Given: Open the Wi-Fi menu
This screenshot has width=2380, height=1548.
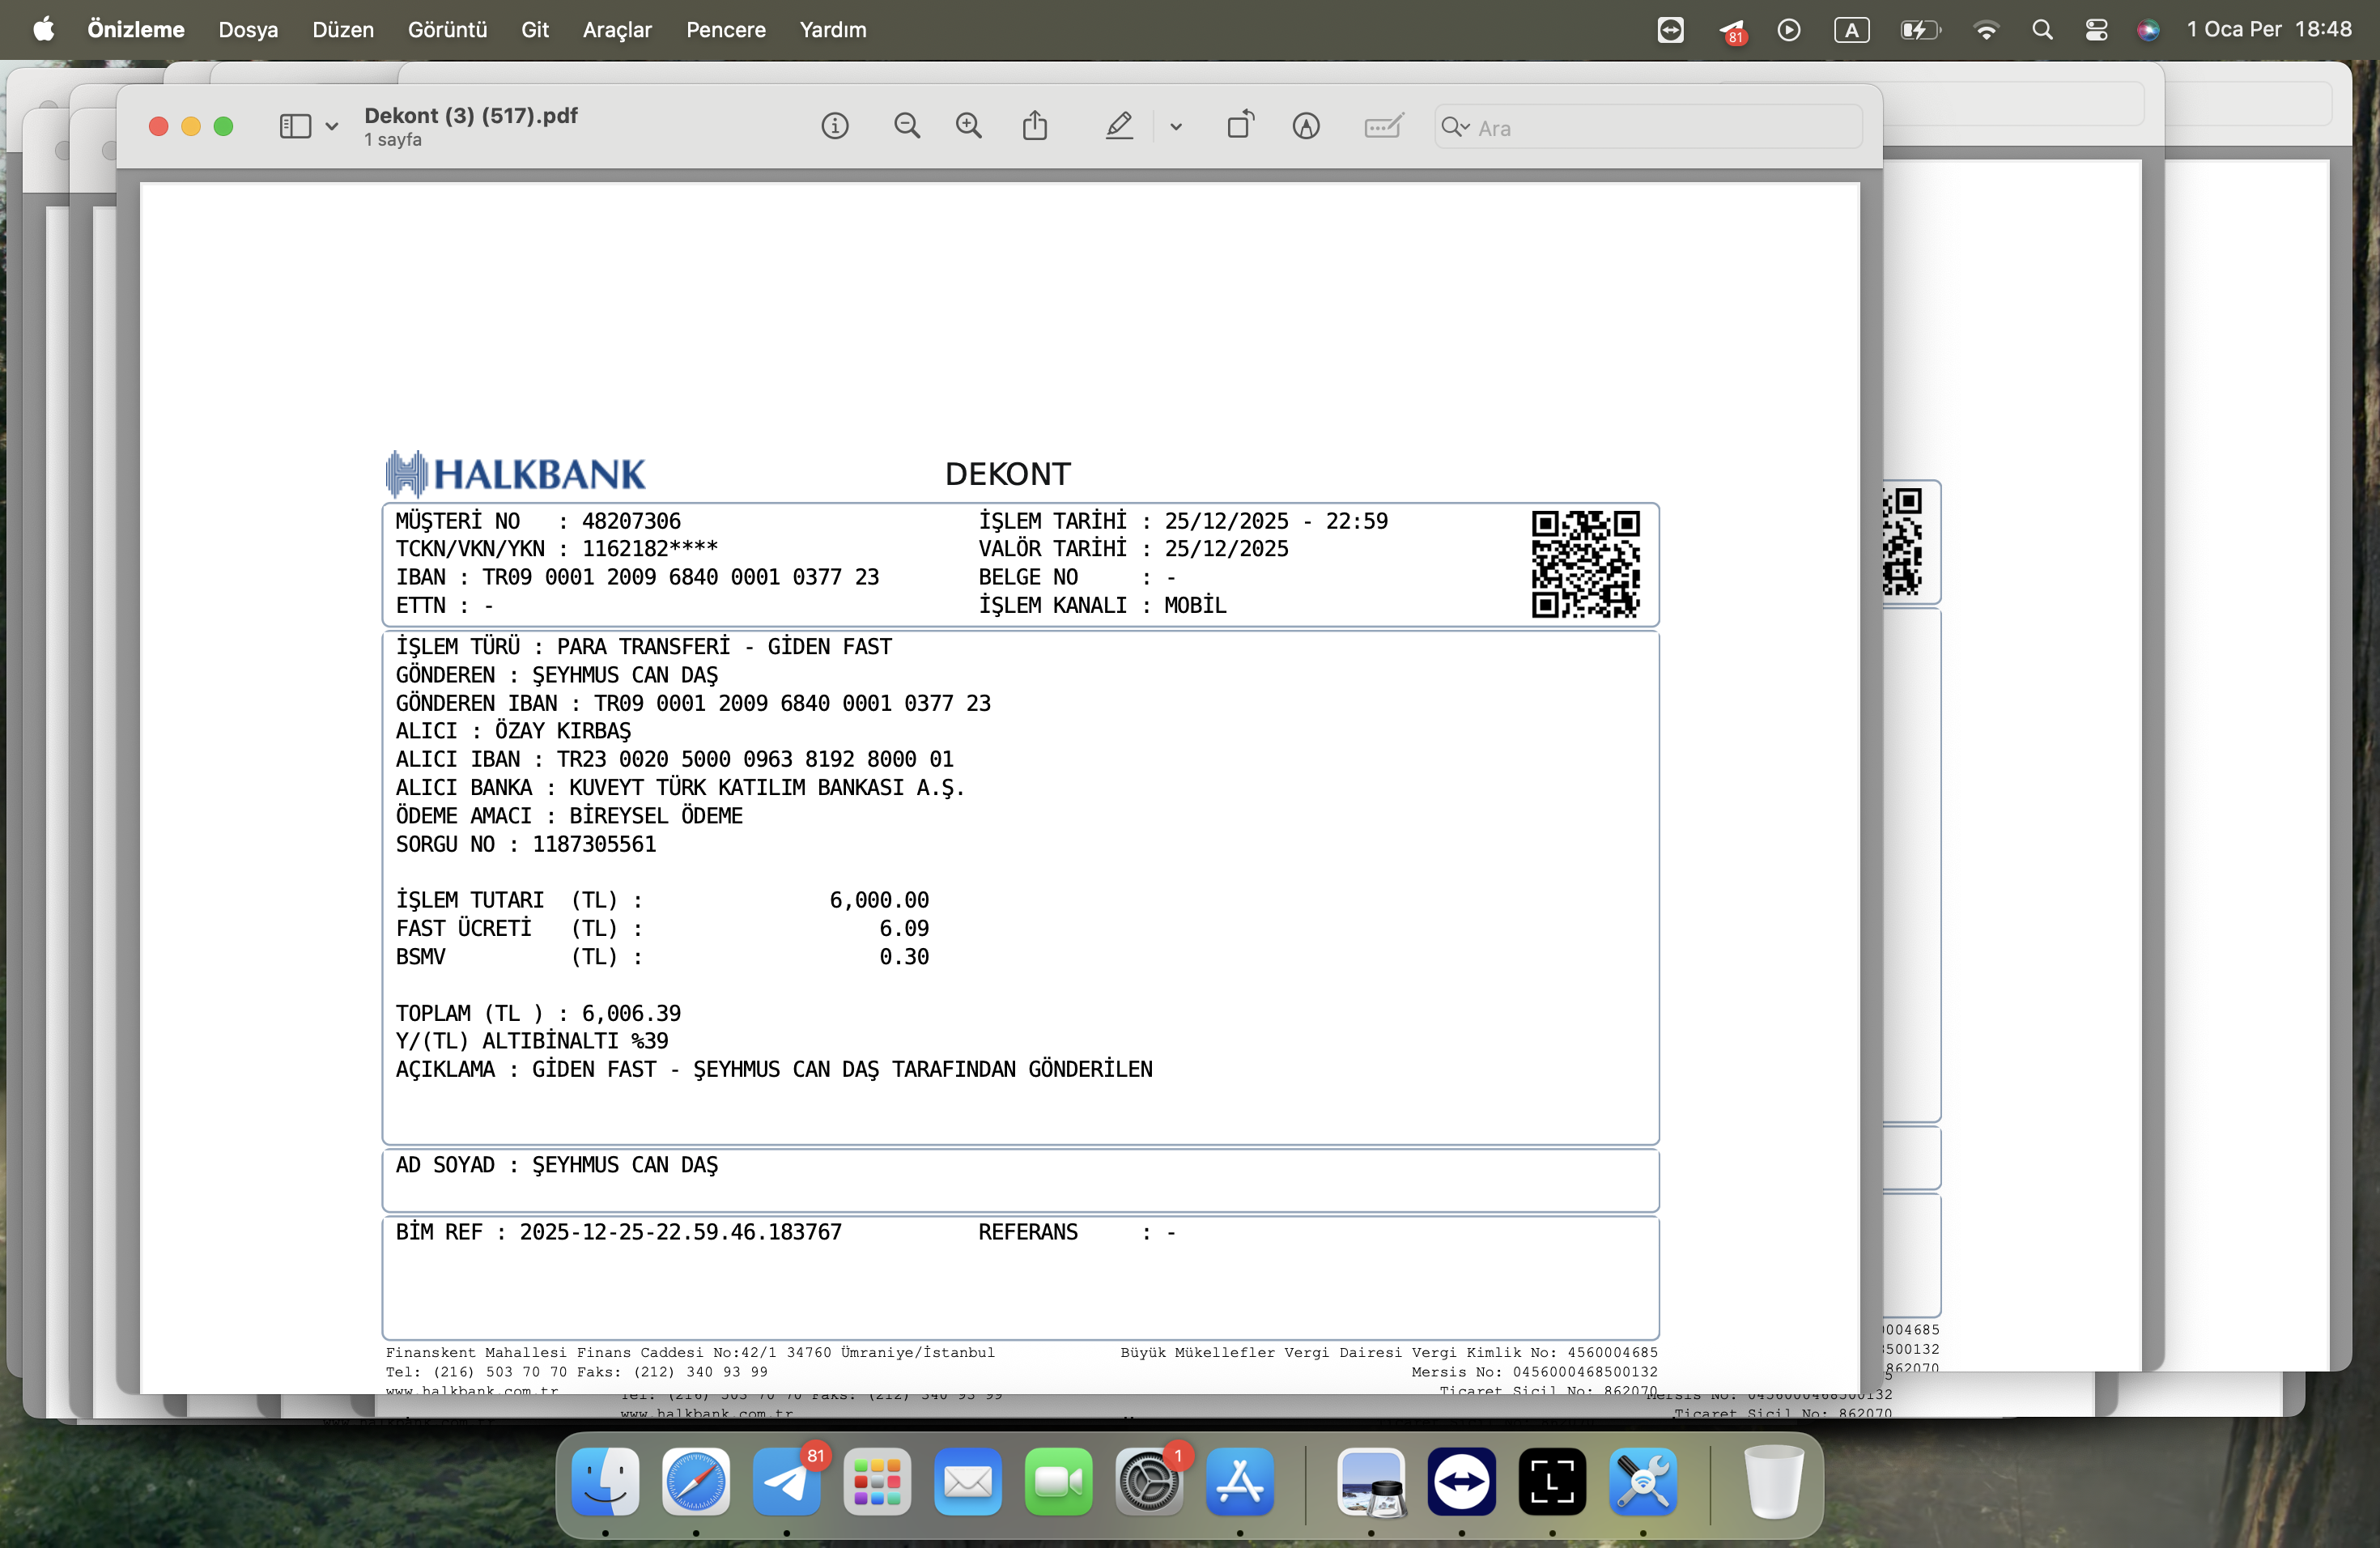Looking at the screenshot, I should pyautogui.click(x=1986, y=30).
